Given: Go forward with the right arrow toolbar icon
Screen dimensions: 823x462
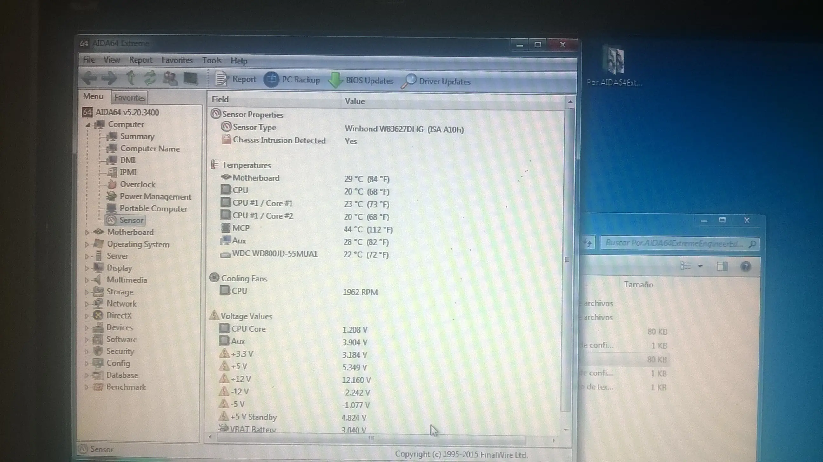Looking at the screenshot, I should click(x=109, y=78).
